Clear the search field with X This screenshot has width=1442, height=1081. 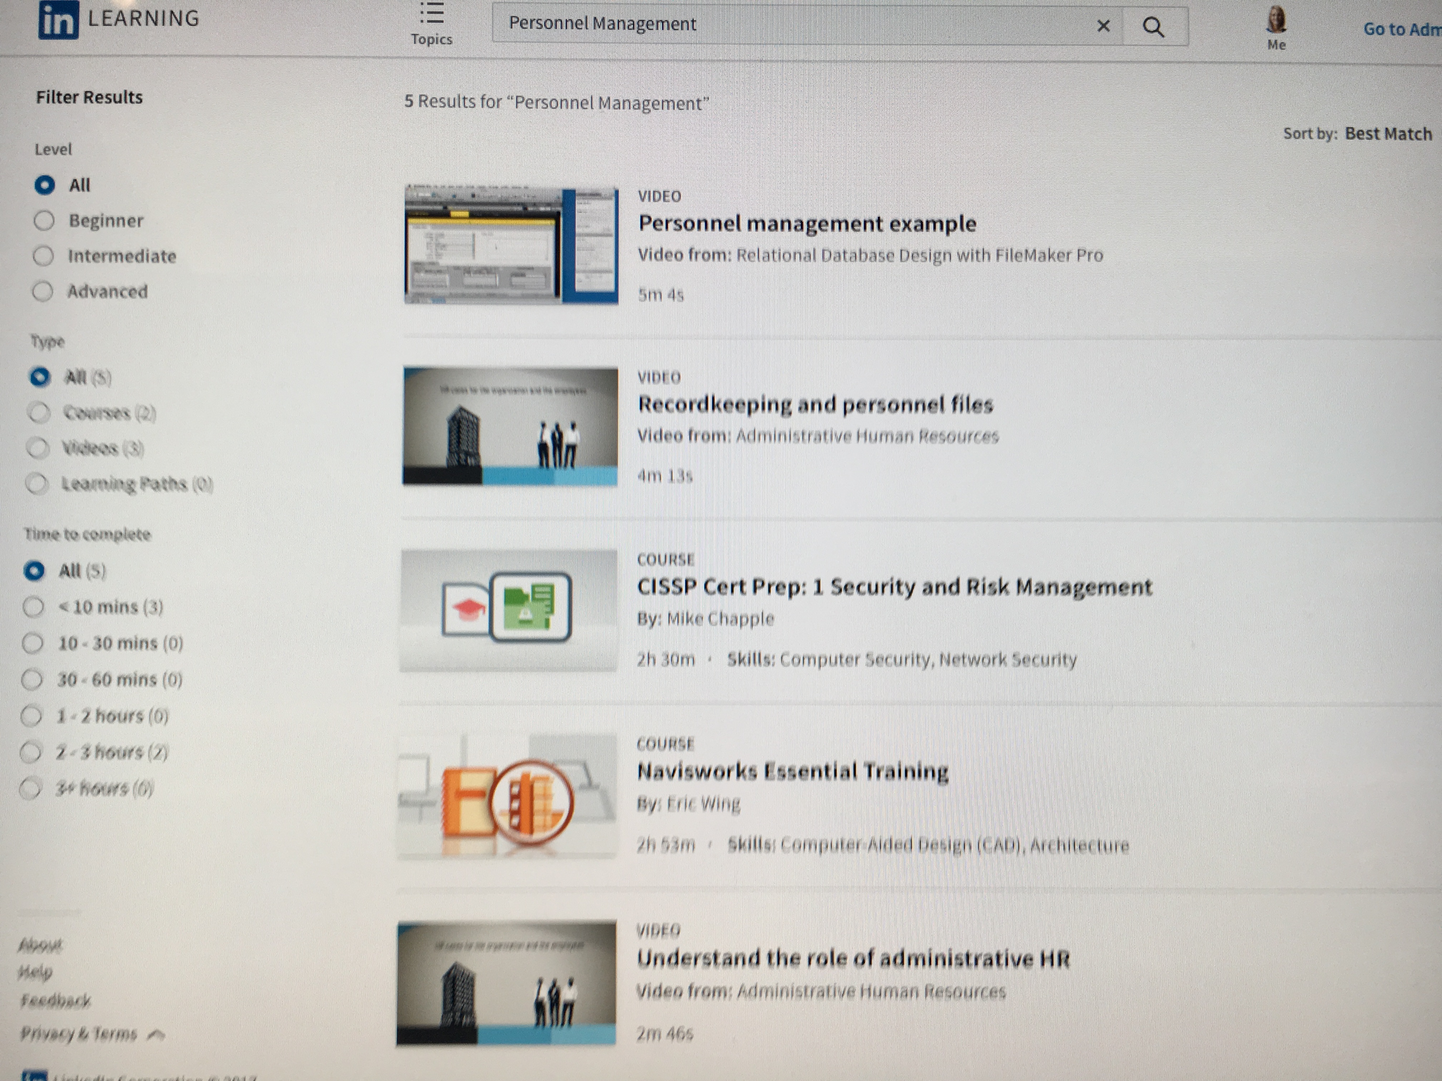[x=1103, y=26]
